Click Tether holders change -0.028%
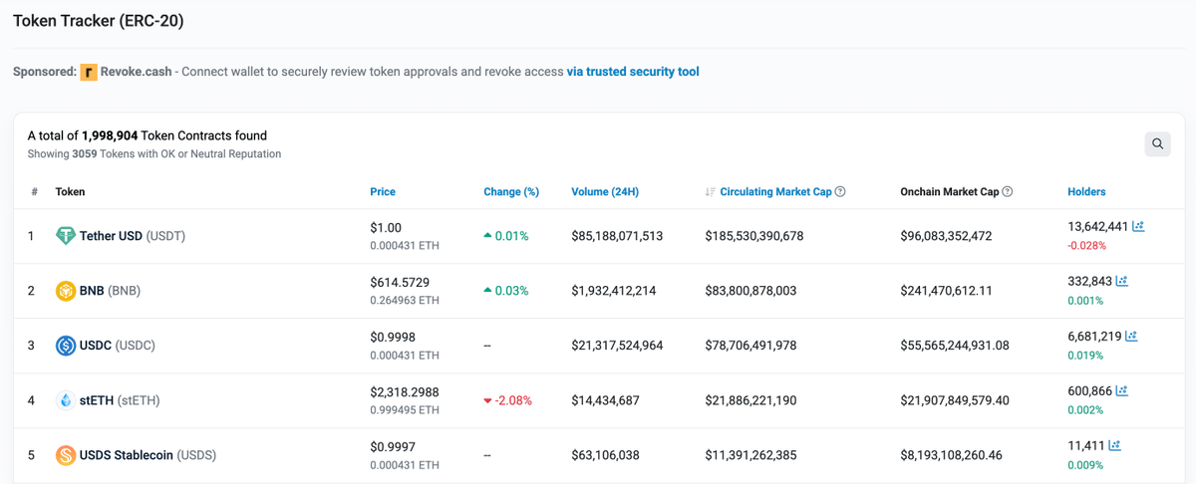 [x=1086, y=246]
